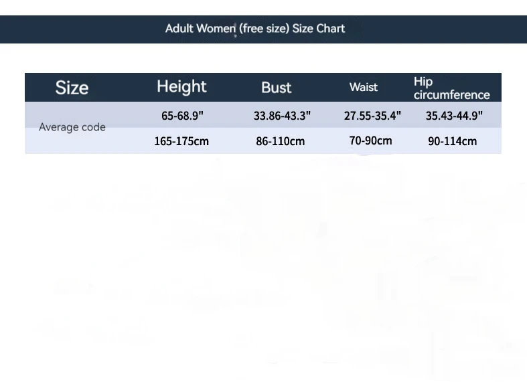The height and width of the screenshot is (382, 527).
Task: Click the word 'Women' in the title
Action: pos(216,29)
